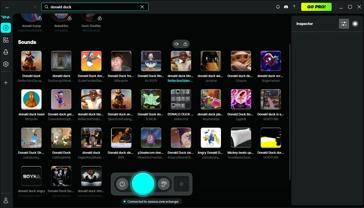Select the donald duck scr... by Rogerretnuh
Screen dimensions: 364x208
point(271,61)
